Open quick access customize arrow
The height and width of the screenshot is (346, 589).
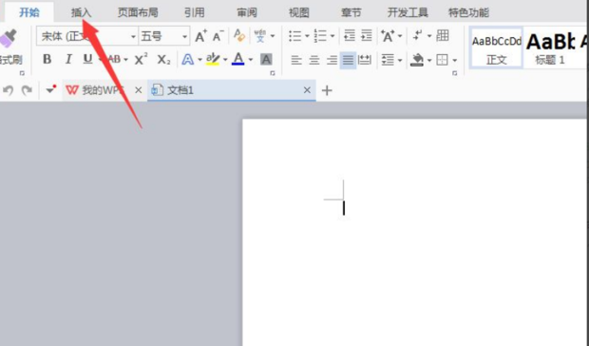click(x=50, y=89)
